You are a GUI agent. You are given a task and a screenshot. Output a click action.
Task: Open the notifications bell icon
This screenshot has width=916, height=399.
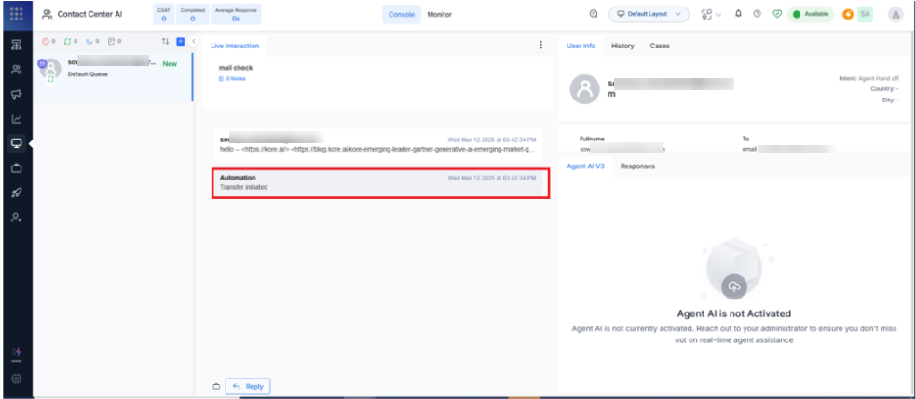click(737, 14)
